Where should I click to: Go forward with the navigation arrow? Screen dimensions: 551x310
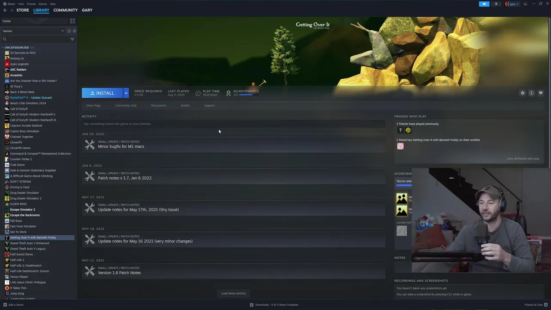tap(11, 10)
